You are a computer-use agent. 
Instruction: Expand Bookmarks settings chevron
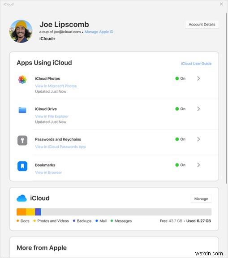[198, 165]
